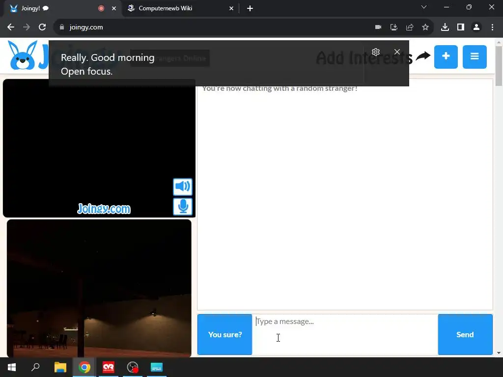
Task: Bookmark this page with the star
Action: click(425, 27)
